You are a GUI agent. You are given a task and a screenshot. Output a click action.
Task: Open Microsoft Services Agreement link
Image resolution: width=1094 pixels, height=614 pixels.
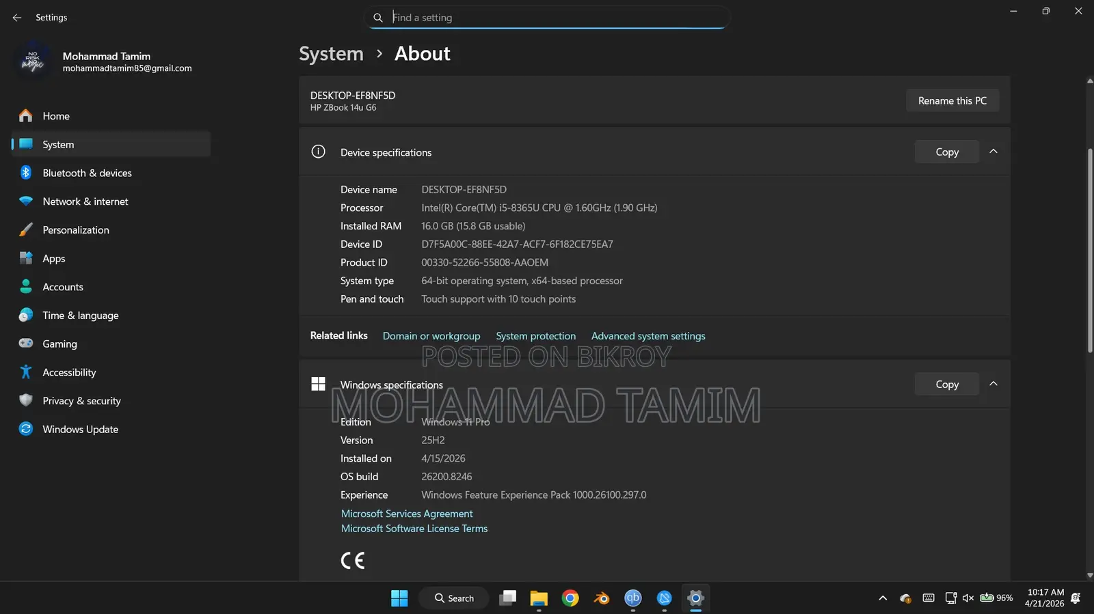pos(407,514)
